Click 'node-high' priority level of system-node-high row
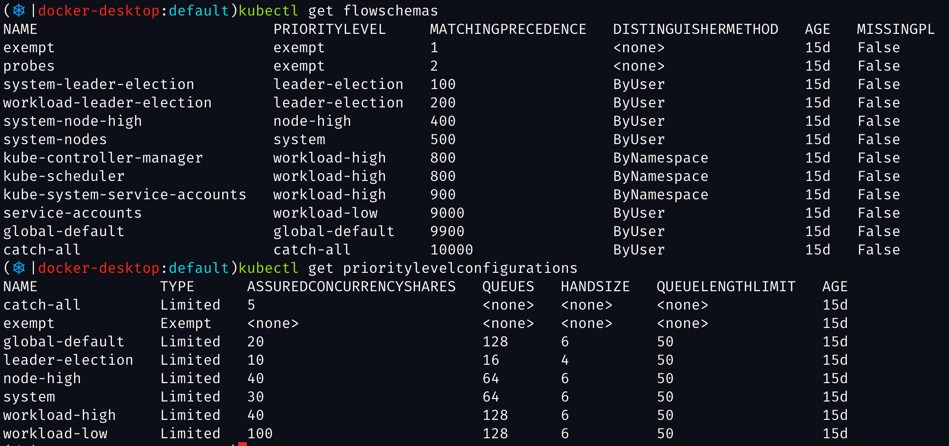This screenshot has height=446, width=949. pos(312,121)
